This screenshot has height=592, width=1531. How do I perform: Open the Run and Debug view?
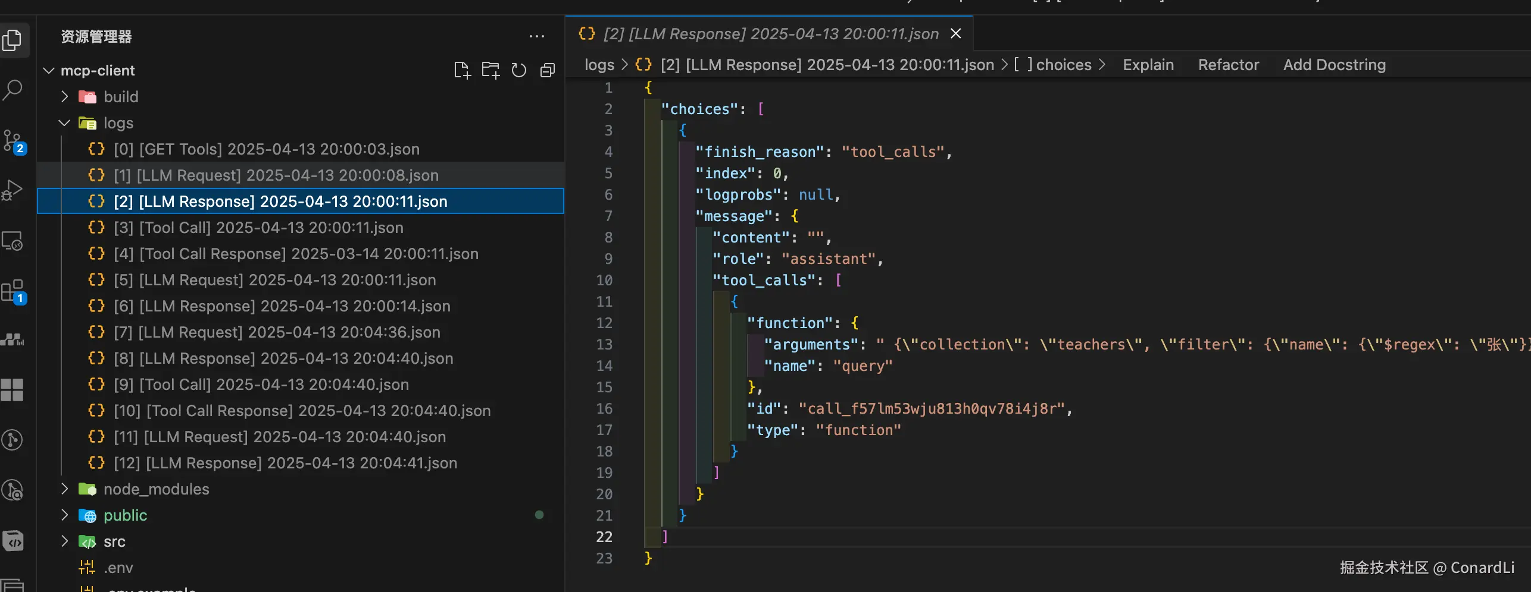click(13, 190)
